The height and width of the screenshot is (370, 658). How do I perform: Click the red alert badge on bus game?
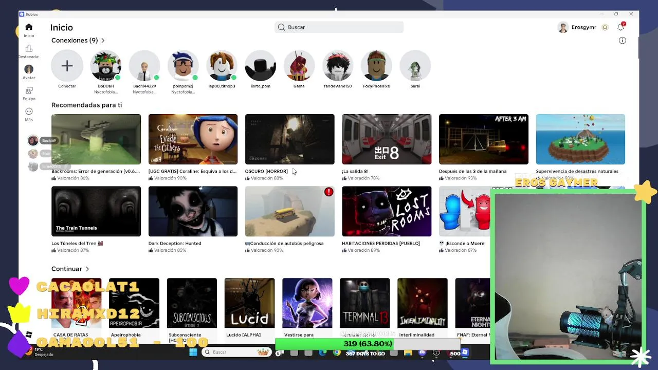tap(328, 192)
